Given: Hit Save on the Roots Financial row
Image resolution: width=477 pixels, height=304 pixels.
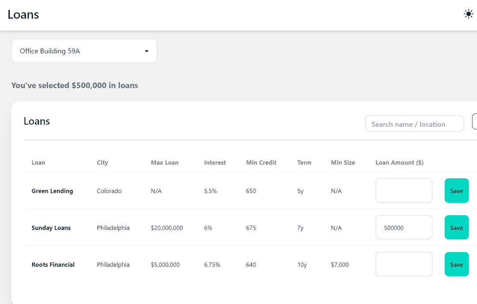Looking at the screenshot, I should (x=456, y=264).
